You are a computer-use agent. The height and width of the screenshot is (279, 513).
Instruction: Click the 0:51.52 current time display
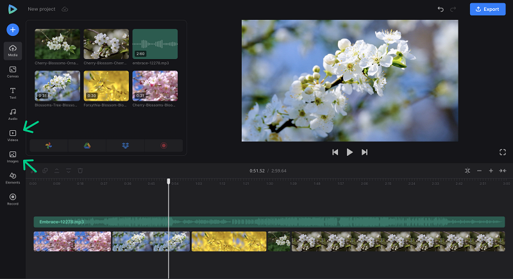(257, 171)
